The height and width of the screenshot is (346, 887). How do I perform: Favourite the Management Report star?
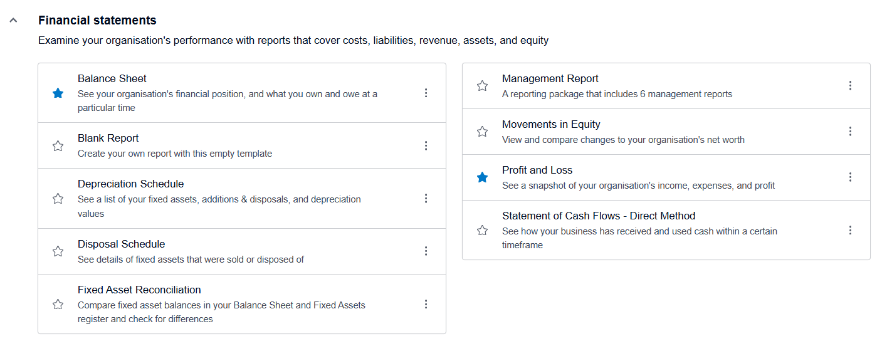click(482, 86)
